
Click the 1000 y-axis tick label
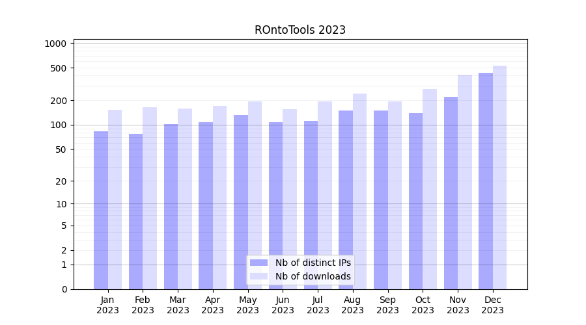click(x=55, y=44)
